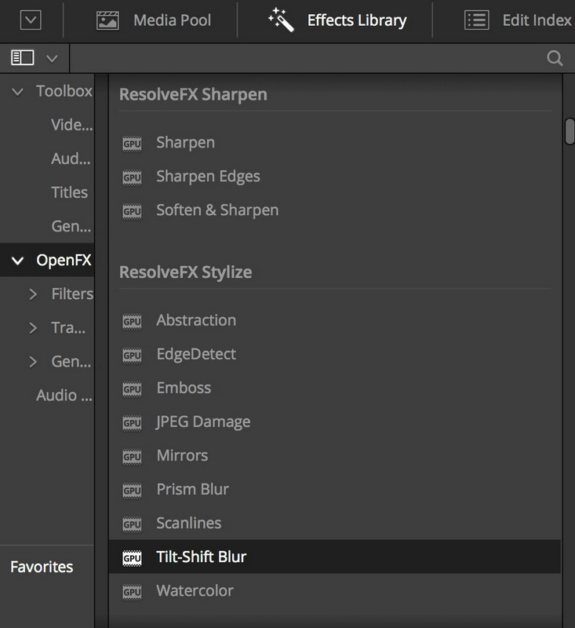Click the GPU icon beside Abstraction

click(132, 321)
